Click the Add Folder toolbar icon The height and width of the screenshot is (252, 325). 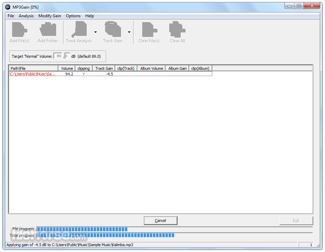[x=48, y=30]
